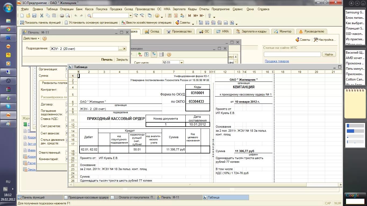Open the Действия dropdown in Печать М-11
This screenshot has height=206, width=367.
[31, 38]
